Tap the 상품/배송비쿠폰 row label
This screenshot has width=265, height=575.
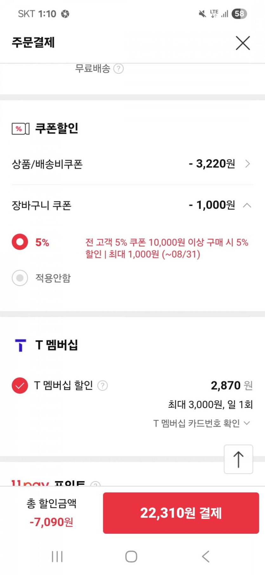47,164
